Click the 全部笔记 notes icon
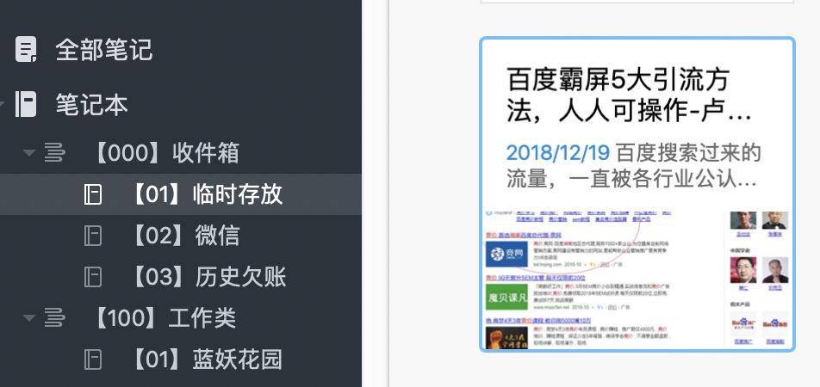The height and width of the screenshot is (387, 820). 26,50
